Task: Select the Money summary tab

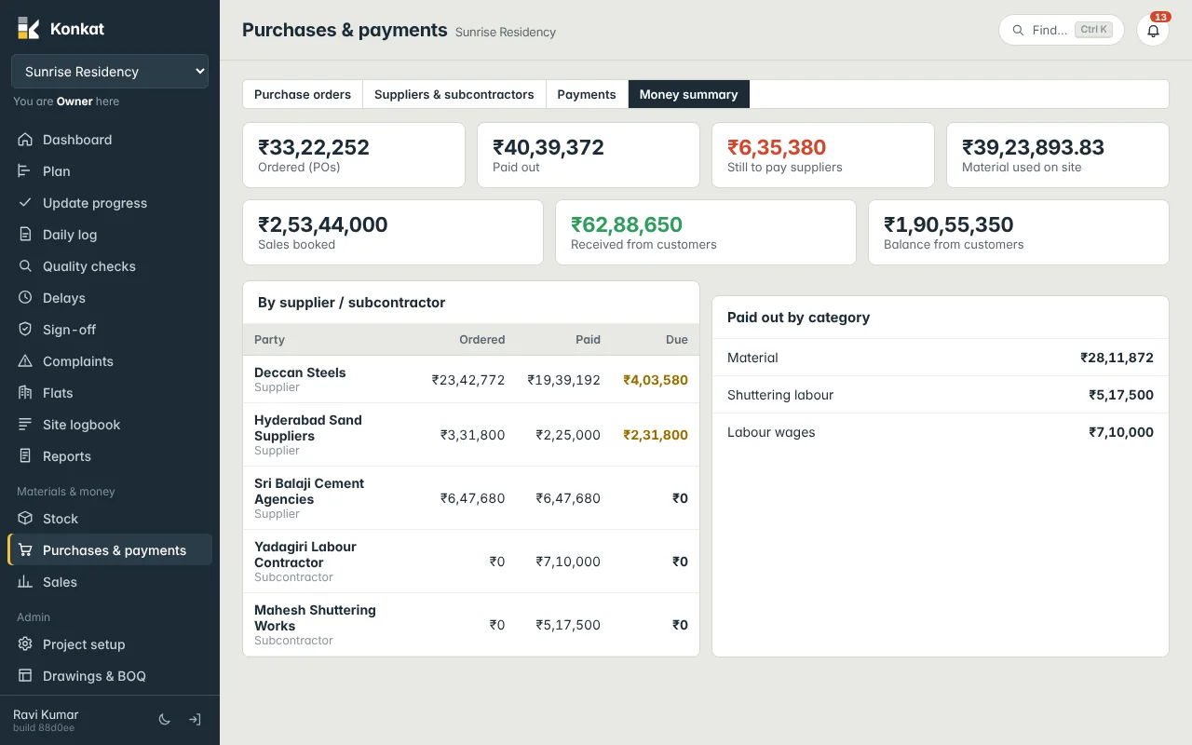Action: (x=688, y=94)
